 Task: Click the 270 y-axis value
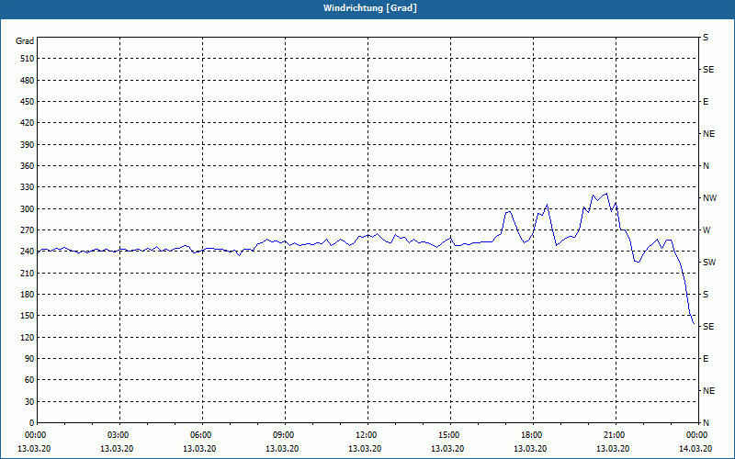point(28,230)
